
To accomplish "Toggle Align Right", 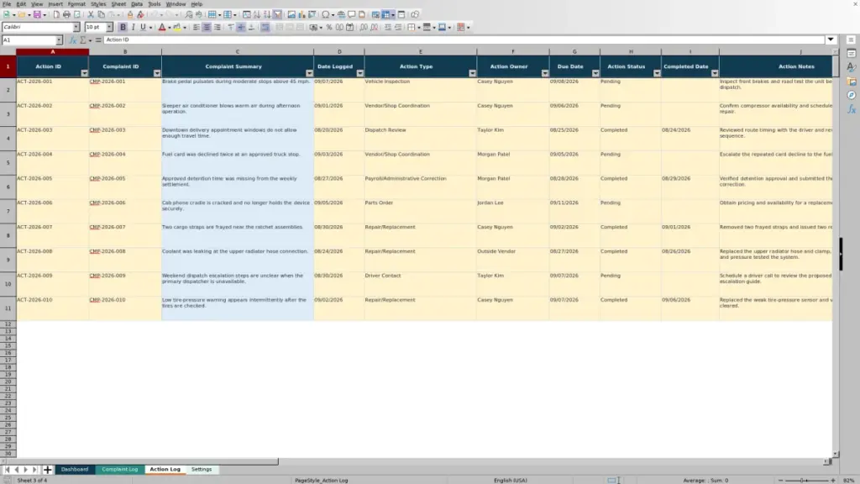I will 218,27.
